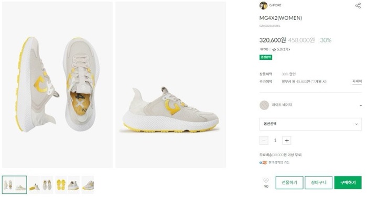The width and height of the screenshot is (367, 197).
Task: Increase quantity with the plus button
Action: 287,140
